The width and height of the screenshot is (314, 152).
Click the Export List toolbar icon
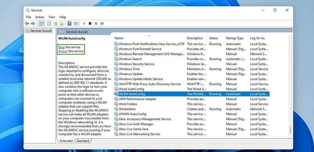62,24
